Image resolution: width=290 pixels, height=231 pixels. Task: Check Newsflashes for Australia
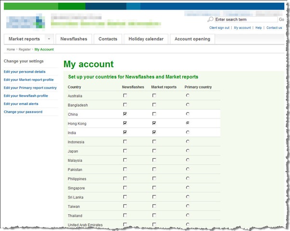[x=125, y=95]
